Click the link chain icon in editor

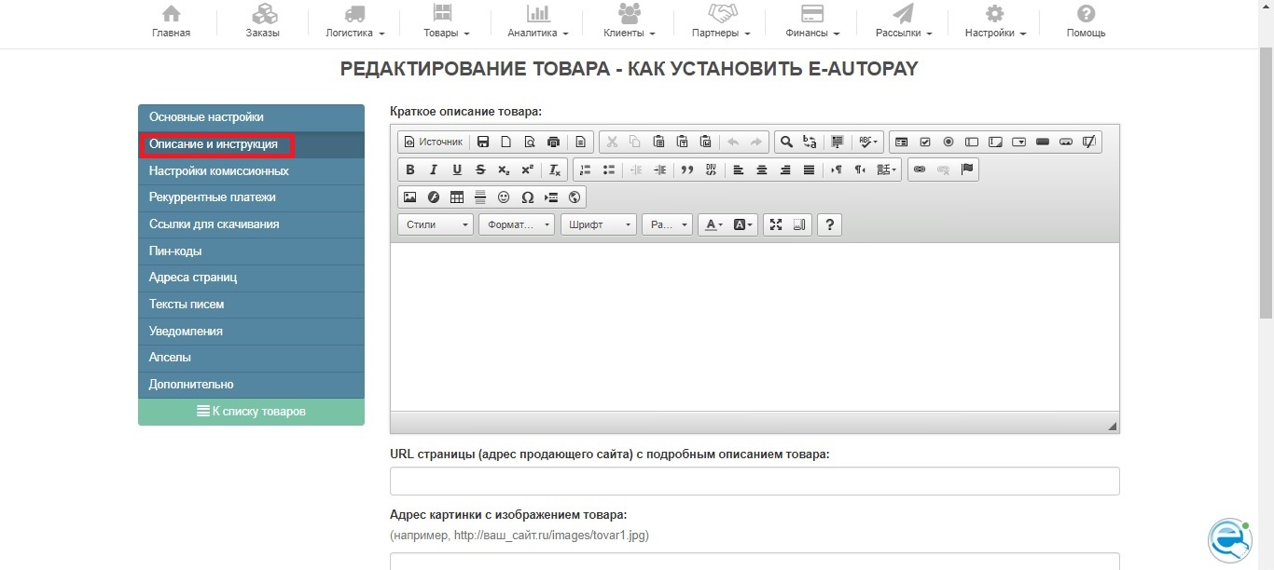[919, 170]
